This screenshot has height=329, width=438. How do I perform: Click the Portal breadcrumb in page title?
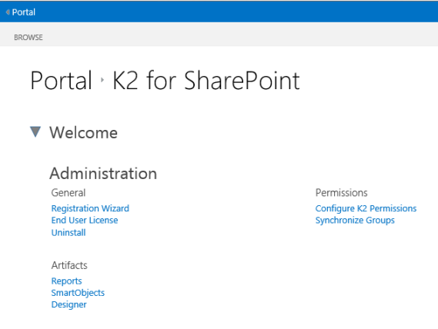61,81
